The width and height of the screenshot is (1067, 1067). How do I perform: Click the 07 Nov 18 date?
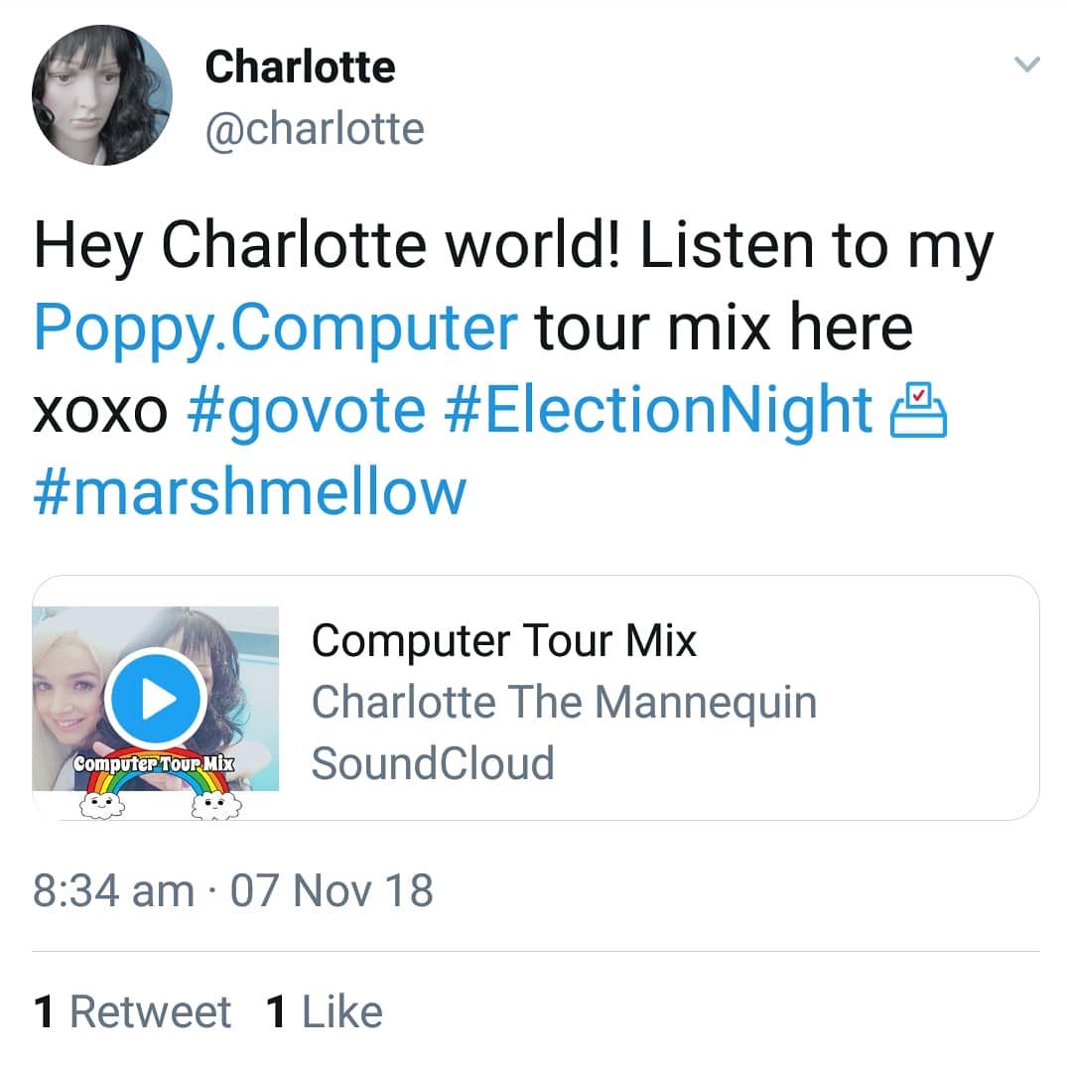332,890
